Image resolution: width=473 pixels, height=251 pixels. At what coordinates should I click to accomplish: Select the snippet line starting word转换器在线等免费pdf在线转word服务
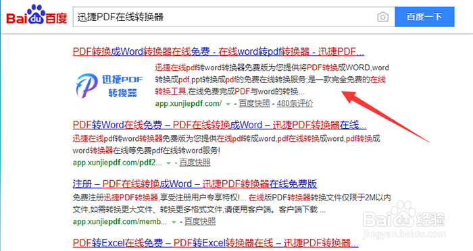(147, 150)
